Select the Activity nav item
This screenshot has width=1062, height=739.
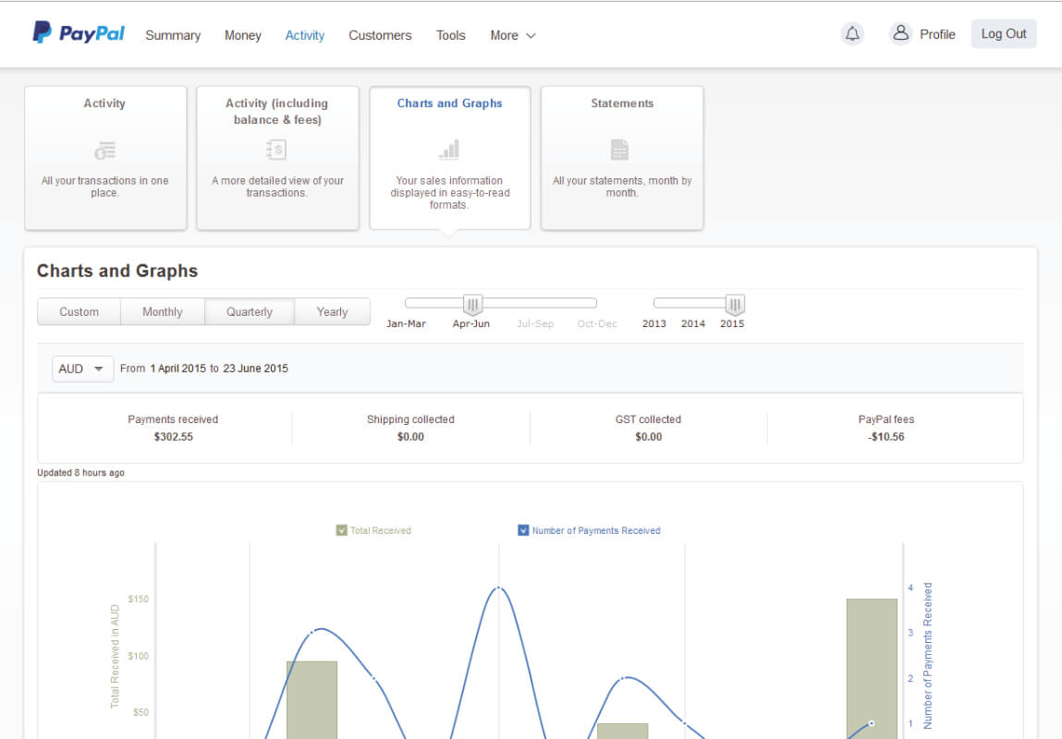[x=304, y=35]
